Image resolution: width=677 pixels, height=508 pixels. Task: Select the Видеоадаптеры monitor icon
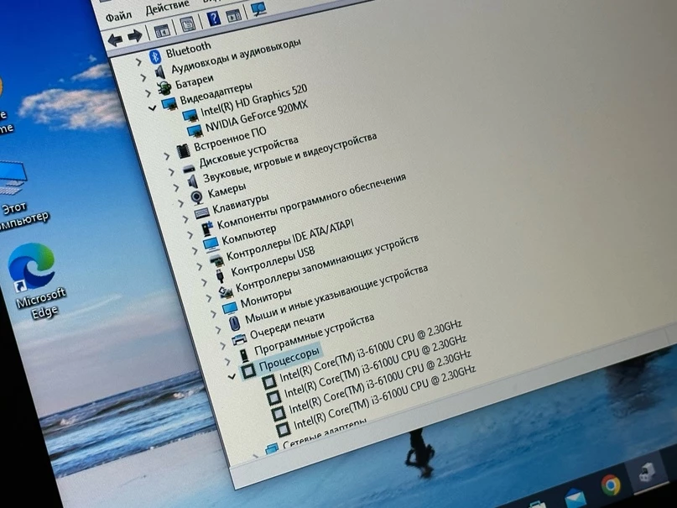tap(169, 103)
